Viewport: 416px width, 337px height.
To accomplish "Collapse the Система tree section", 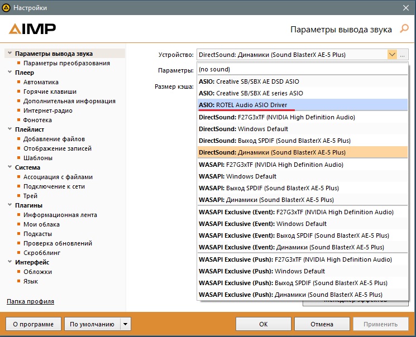I will pyautogui.click(x=9, y=167).
